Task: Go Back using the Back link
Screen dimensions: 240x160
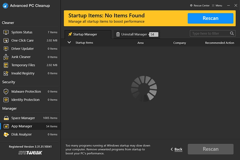Action: (176, 149)
